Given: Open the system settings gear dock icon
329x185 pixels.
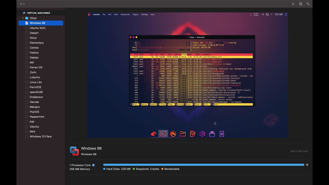Looking at the screenshot, I should (x=202, y=134).
